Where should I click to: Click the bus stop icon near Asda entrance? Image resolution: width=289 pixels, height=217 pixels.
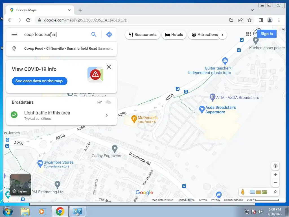[186, 92]
